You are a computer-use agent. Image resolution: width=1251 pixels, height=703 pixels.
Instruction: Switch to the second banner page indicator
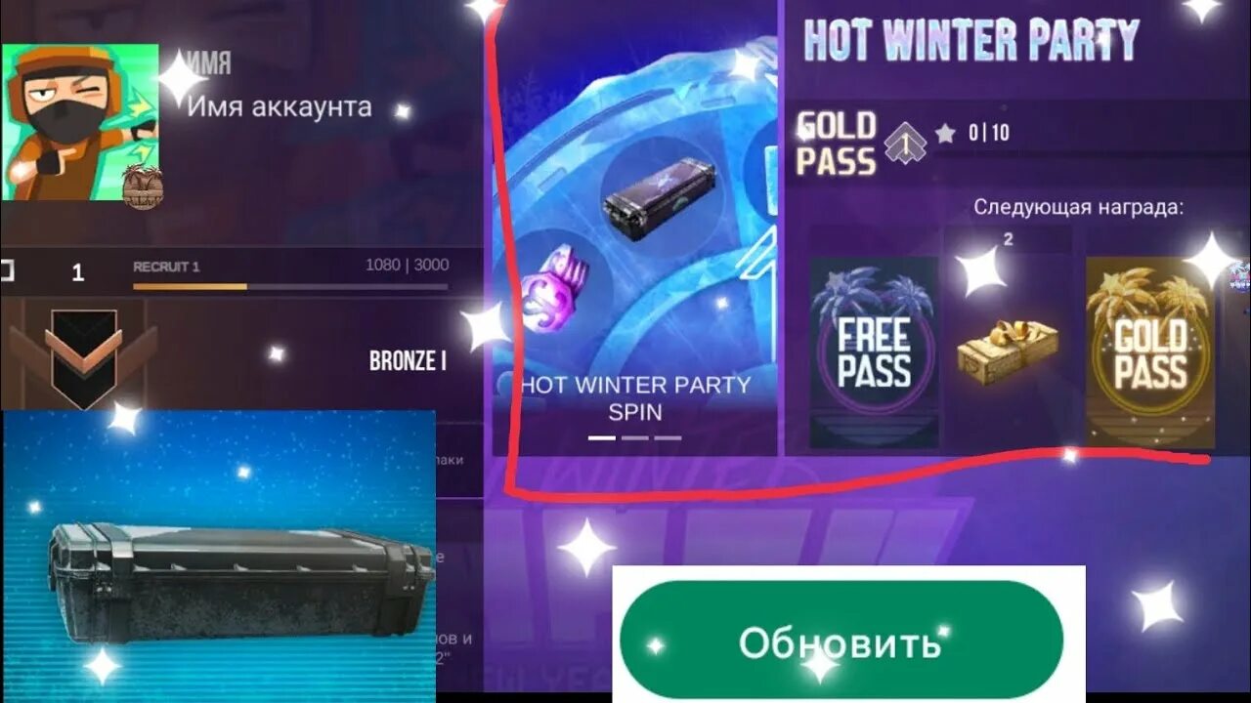(x=635, y=438)
